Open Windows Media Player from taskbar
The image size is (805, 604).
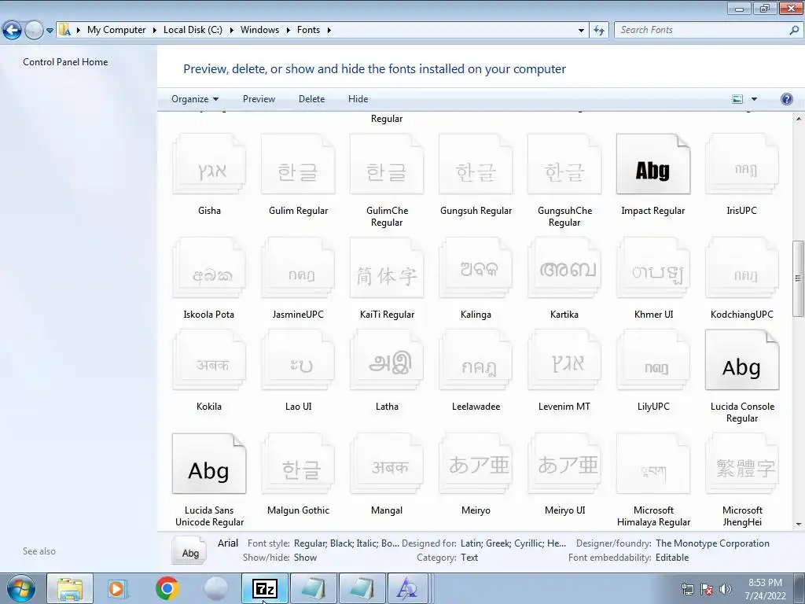[x=116, y=588]
